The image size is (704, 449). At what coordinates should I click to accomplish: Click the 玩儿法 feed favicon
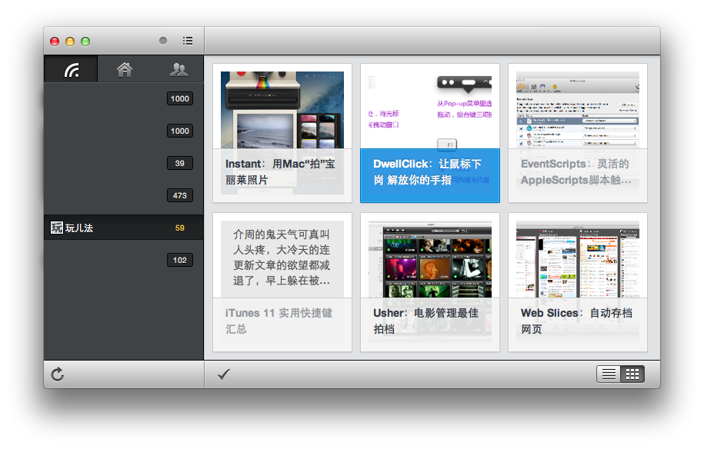click(x=57, y=228)
